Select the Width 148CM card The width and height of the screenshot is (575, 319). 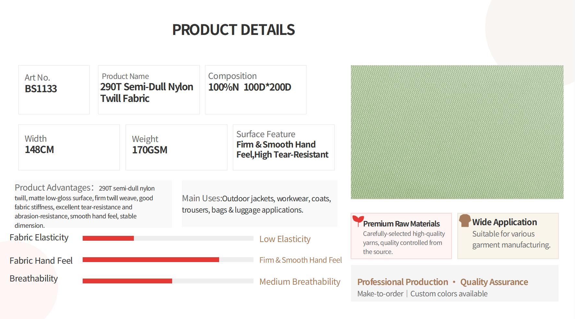pyautogui.click(x=69, y=147)
